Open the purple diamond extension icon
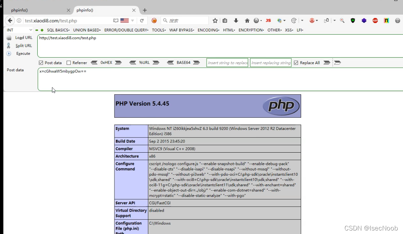Image resolution: width=403 pixels, height=234 pixels. pyautogui.click(x=364, y=21)
